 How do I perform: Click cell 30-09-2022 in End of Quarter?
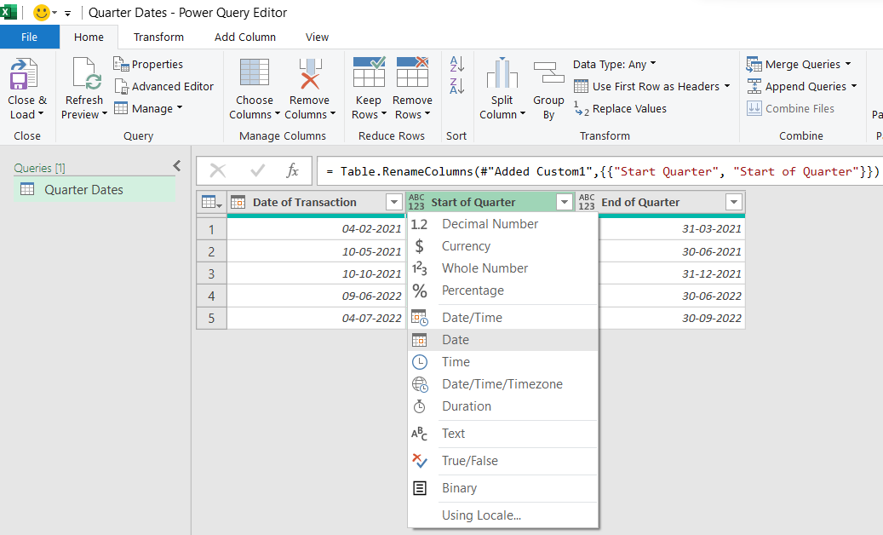tap(672, 318)
